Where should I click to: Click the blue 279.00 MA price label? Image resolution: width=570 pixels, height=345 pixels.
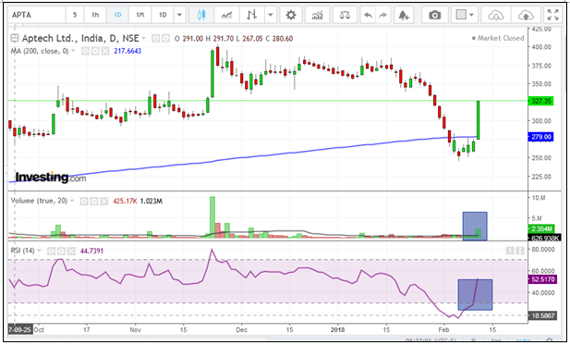(x=540, y=137)
